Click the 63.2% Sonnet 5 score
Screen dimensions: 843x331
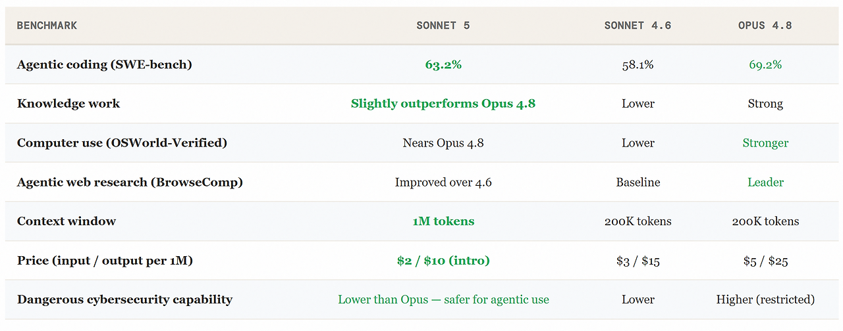[443, 64]
